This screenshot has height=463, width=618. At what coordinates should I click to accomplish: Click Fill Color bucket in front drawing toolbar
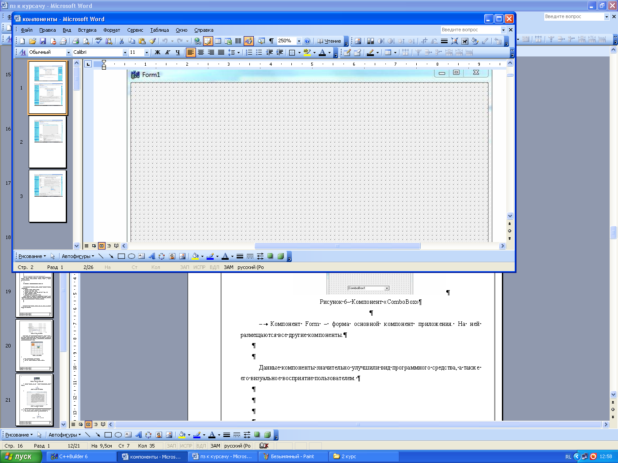pos(195,256)
